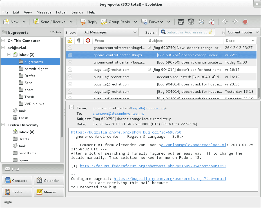This screenshot has height=208, width=261.
Task: Open the Message menu
Action: 44,12
